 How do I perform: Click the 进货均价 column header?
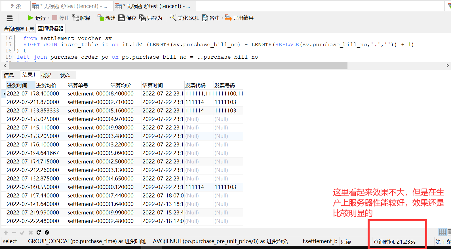(x=51, y=85)
